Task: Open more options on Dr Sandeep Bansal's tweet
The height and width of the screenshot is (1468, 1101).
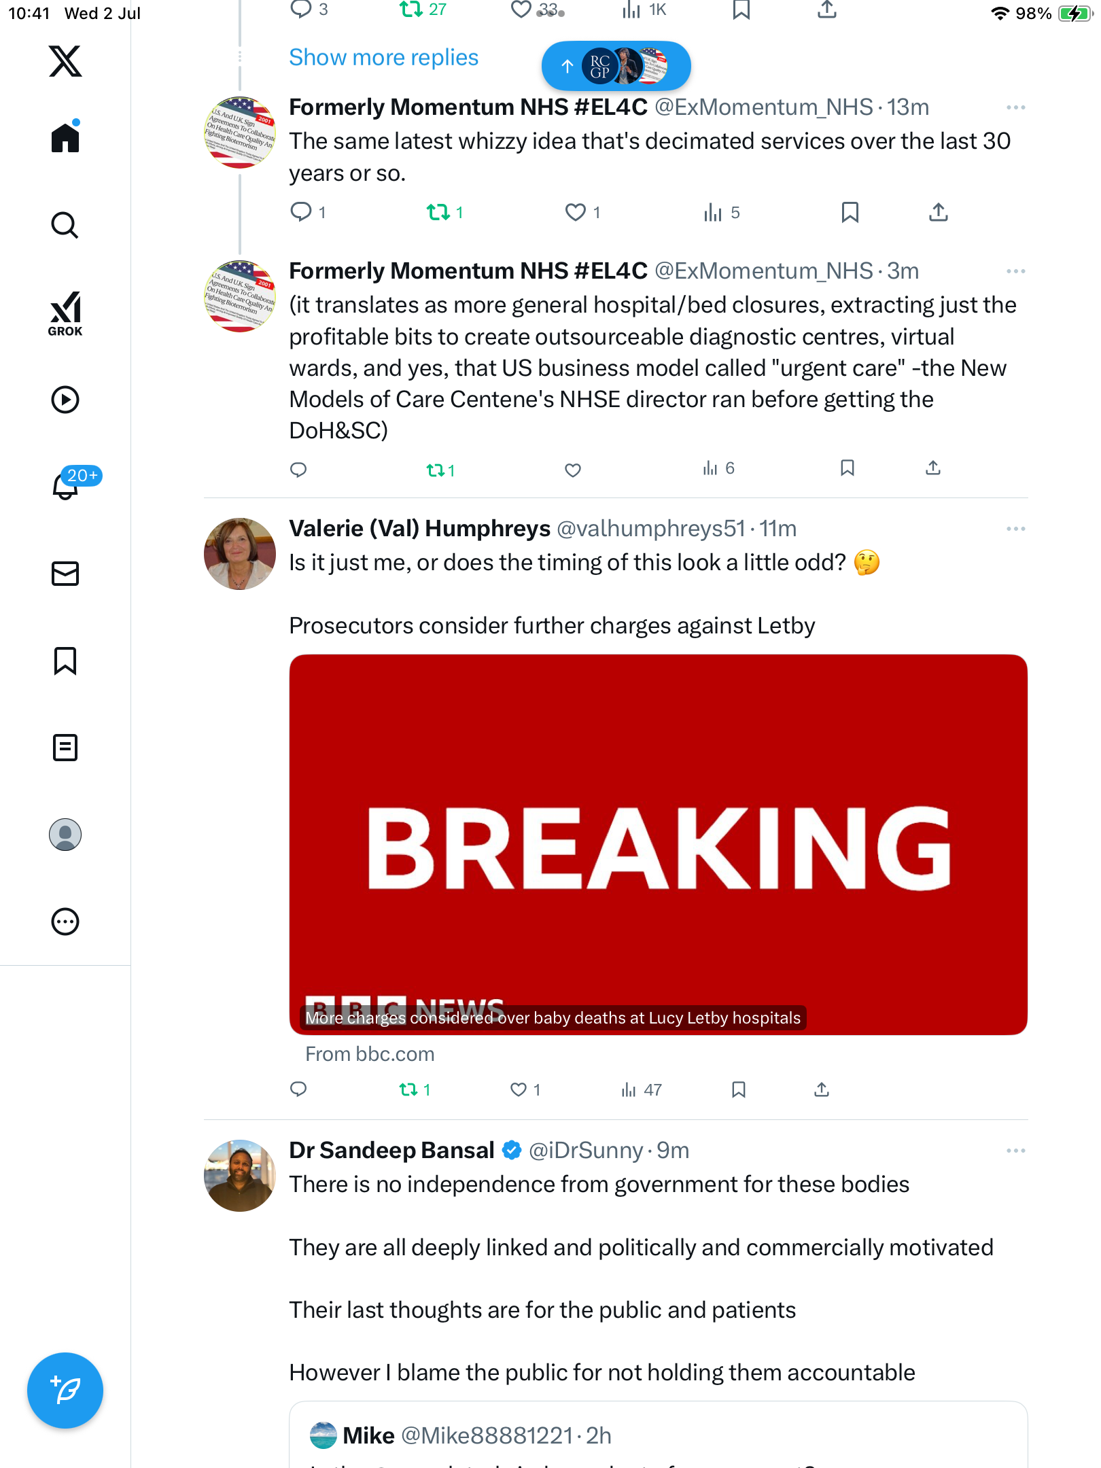Action: pos(1015,1151)
